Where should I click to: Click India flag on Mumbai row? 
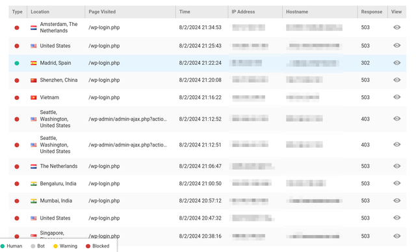[33, 201]
